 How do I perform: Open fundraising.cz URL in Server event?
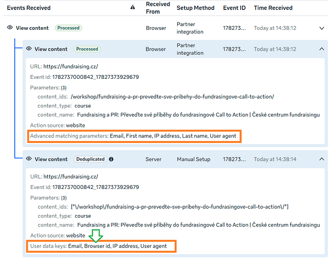click(71, 176)
